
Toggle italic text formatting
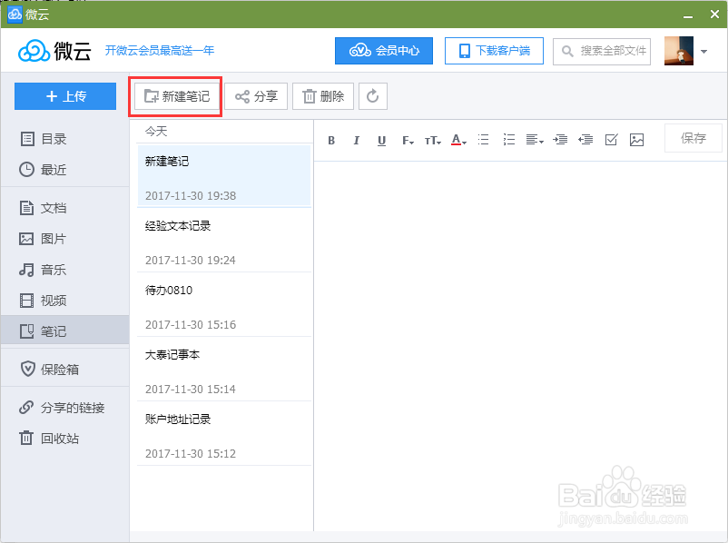click(356, 140)
